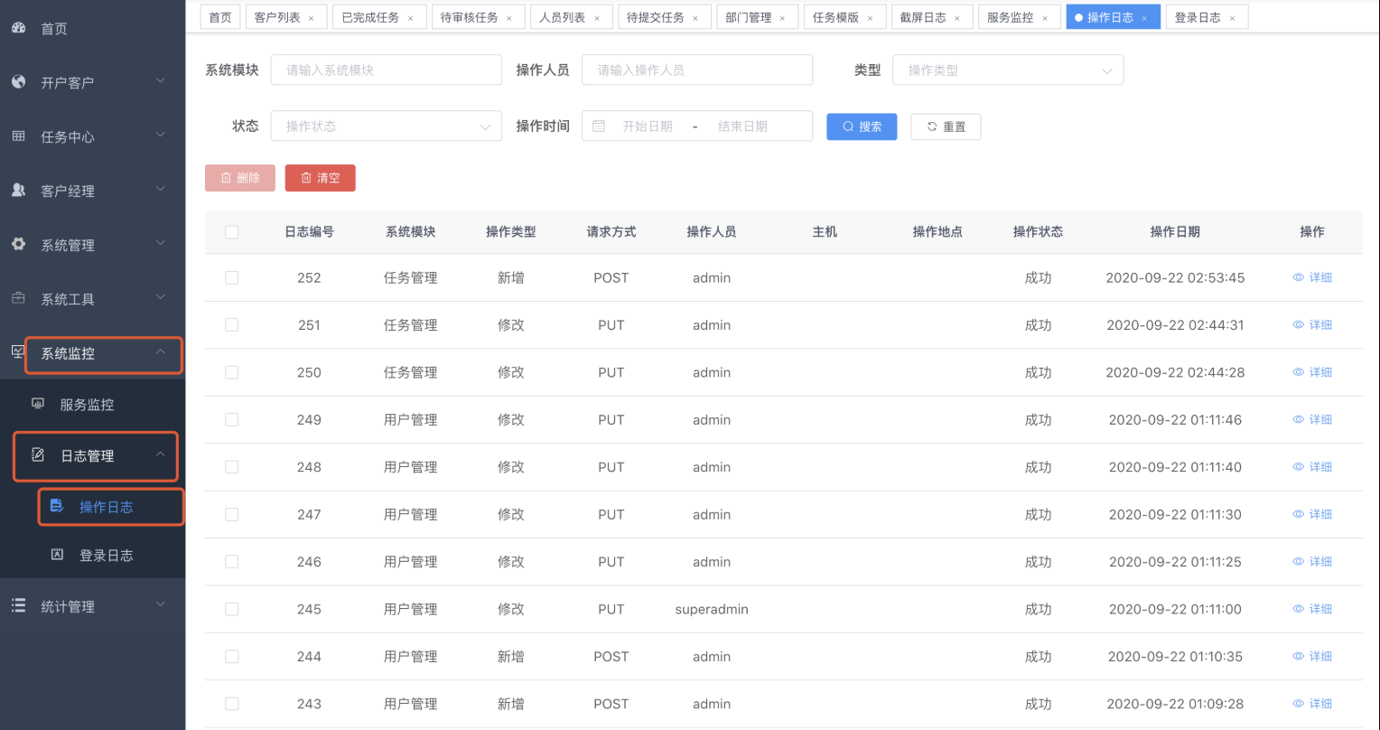
Task: Open the 操作类型 type dropdown
Action: tap(1008, 70)
